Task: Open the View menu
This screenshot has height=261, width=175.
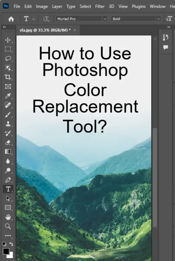Action: [x=123, y=6]
